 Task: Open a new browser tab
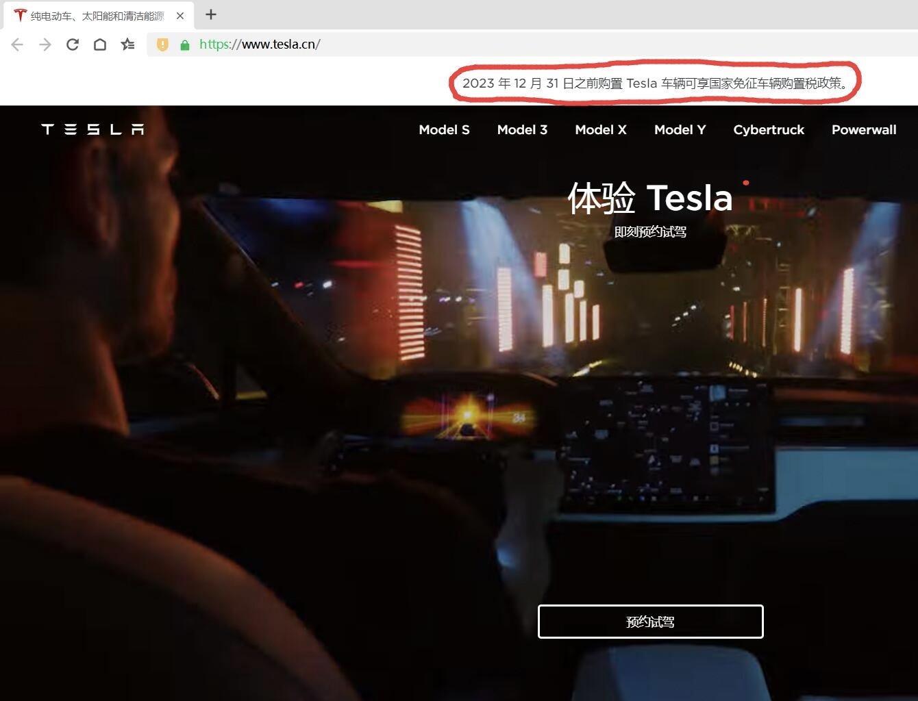pos(211,14)
